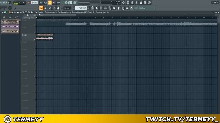Click the download arrow icon in toolbar
This screenshot has height=123, width=220.
(131, 8)
